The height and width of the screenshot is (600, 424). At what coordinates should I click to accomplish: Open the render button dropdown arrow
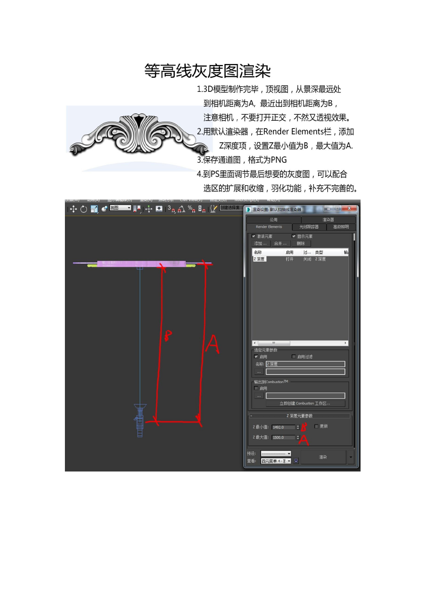[x=351, y=457]
